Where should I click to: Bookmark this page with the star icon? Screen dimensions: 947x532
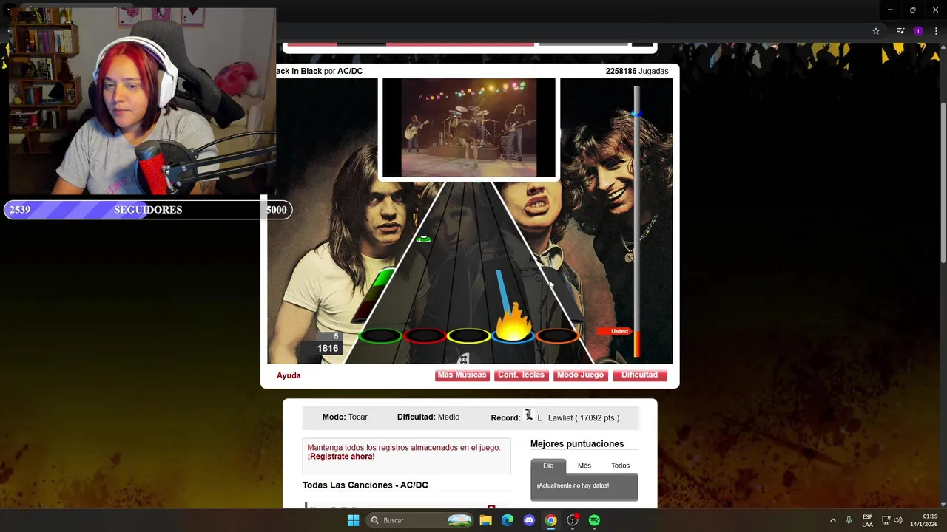pyautogui.click(x=876, y=31)
